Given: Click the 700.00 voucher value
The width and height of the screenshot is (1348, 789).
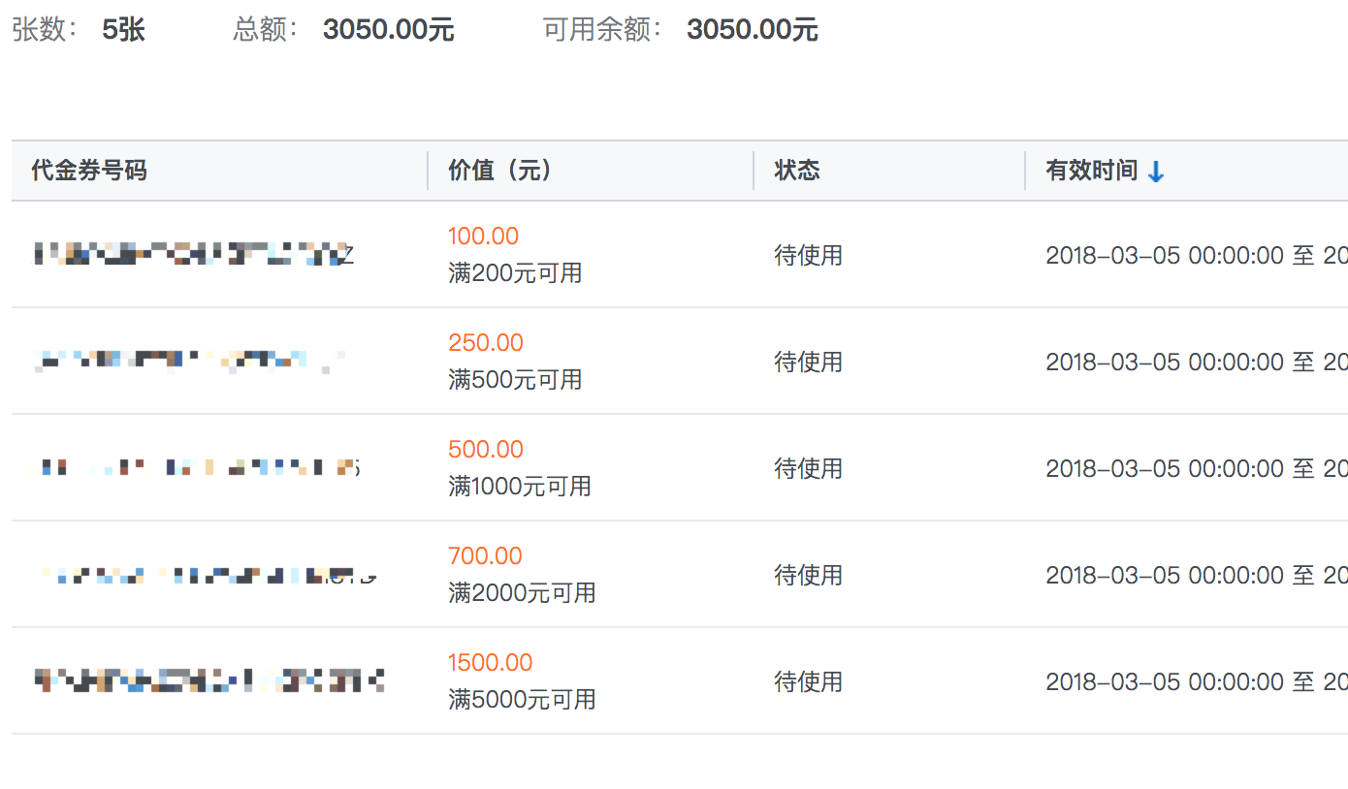Looking at the screenshot, I should pos(485,556).
